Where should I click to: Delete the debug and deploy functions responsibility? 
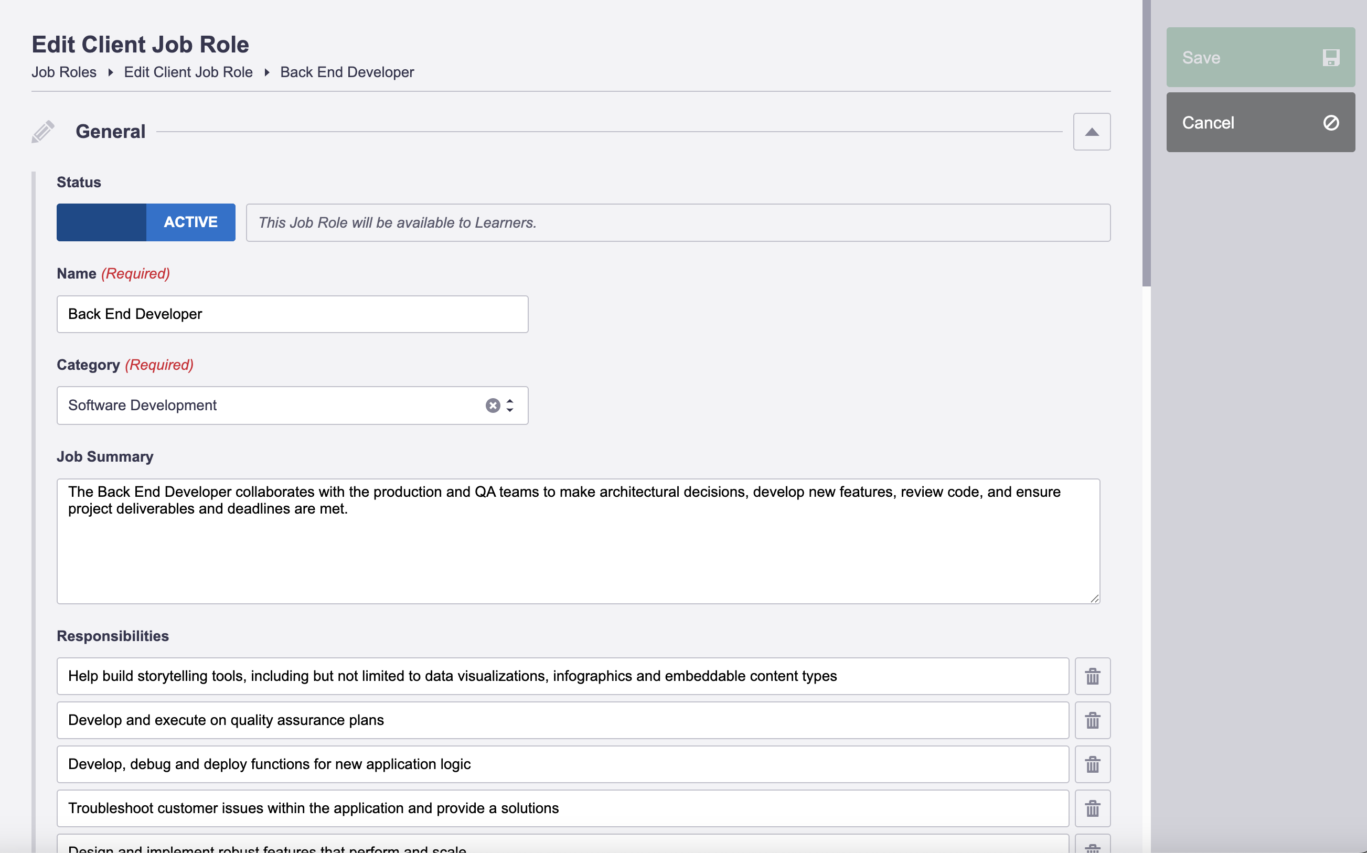pyautogui.click(x=1092, y=764)
